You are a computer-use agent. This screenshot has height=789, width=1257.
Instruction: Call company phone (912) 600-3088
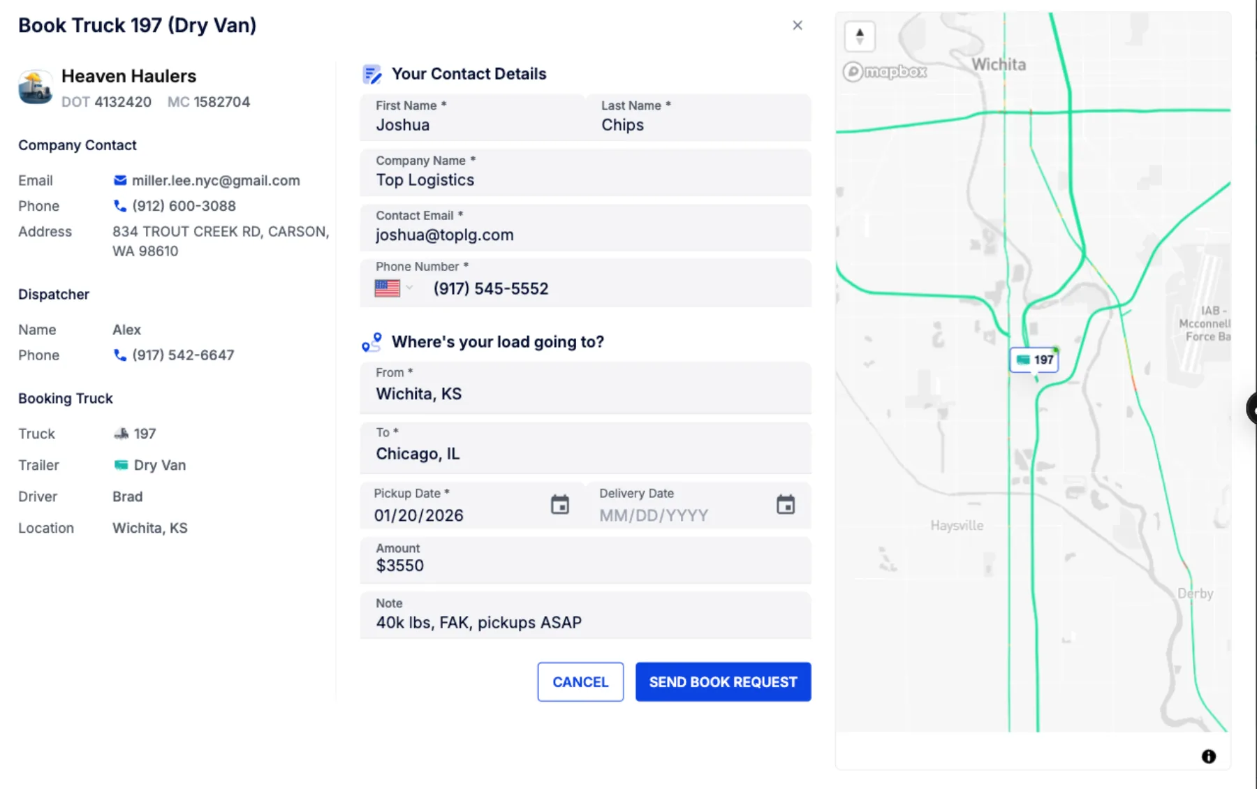184,206
